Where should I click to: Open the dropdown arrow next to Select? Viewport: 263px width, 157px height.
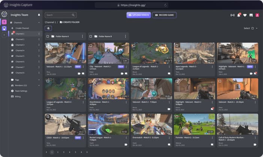pyautogui.click(x=257, y=28)
